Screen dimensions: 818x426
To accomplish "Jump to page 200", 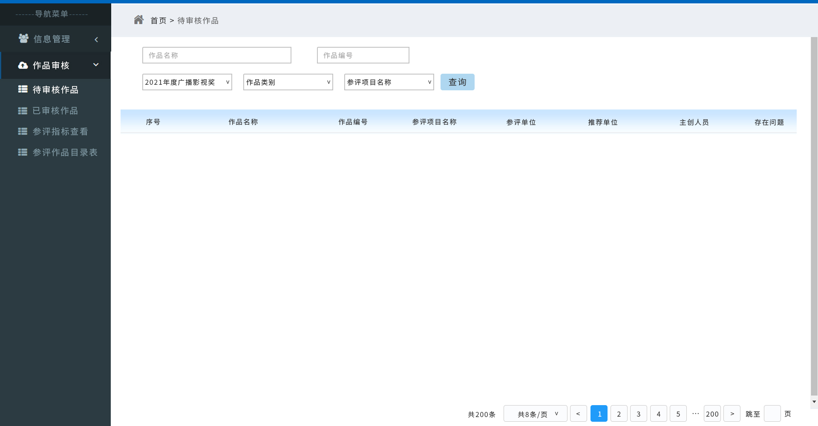I will (712, 414).
